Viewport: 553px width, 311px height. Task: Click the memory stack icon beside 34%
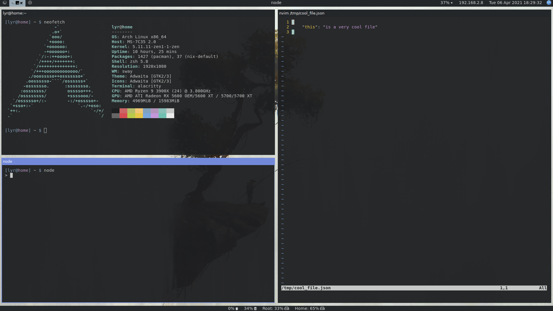(255, 308)
